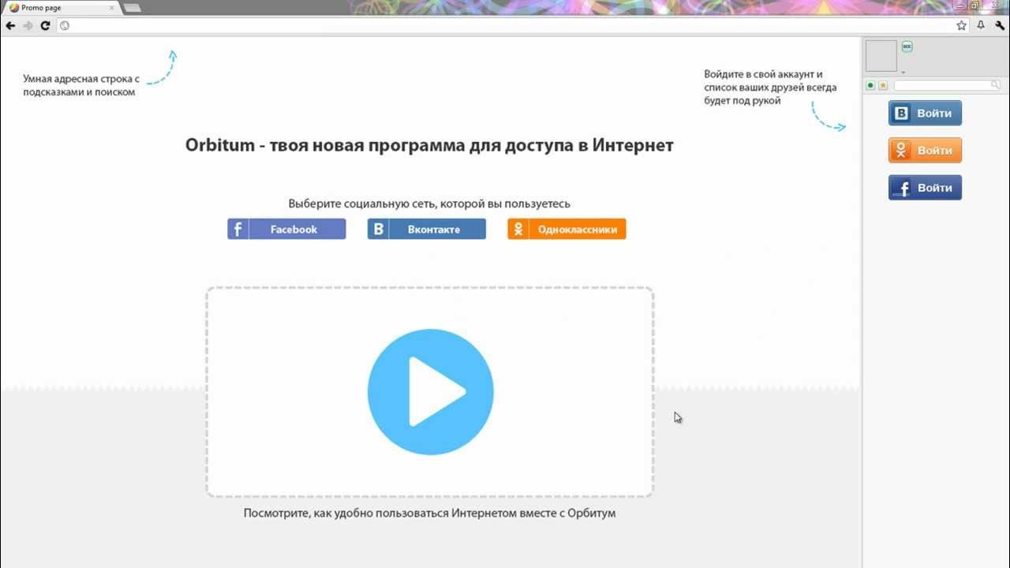
Task: Choose the Вконтакте social network button
Action: pyautogui.click(x=427, y=229)
